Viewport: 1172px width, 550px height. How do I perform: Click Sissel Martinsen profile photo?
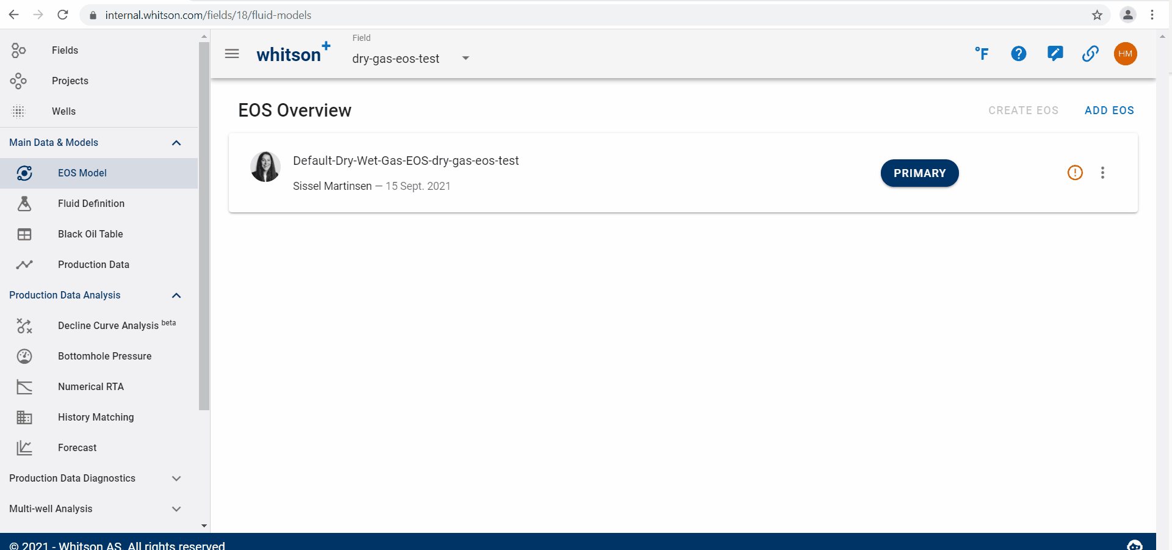coord(266,167)
